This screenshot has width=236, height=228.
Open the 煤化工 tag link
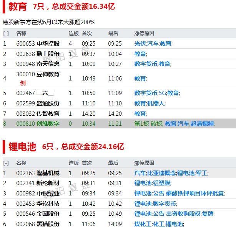[143, 224]
